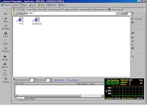Viewport: 147px width, 105px height.
Task: Click the Depth value field
Action: (129, 14)
